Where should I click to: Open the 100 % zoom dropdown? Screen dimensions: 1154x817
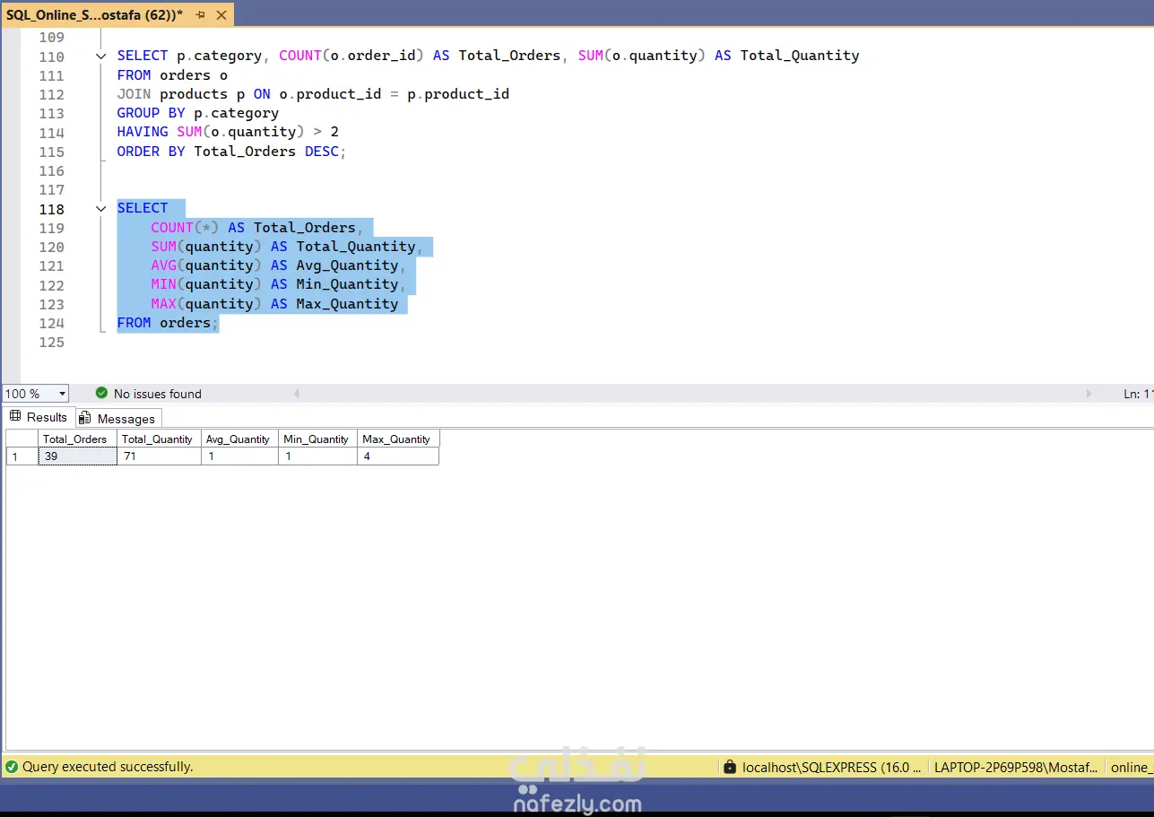click(62, 394)
